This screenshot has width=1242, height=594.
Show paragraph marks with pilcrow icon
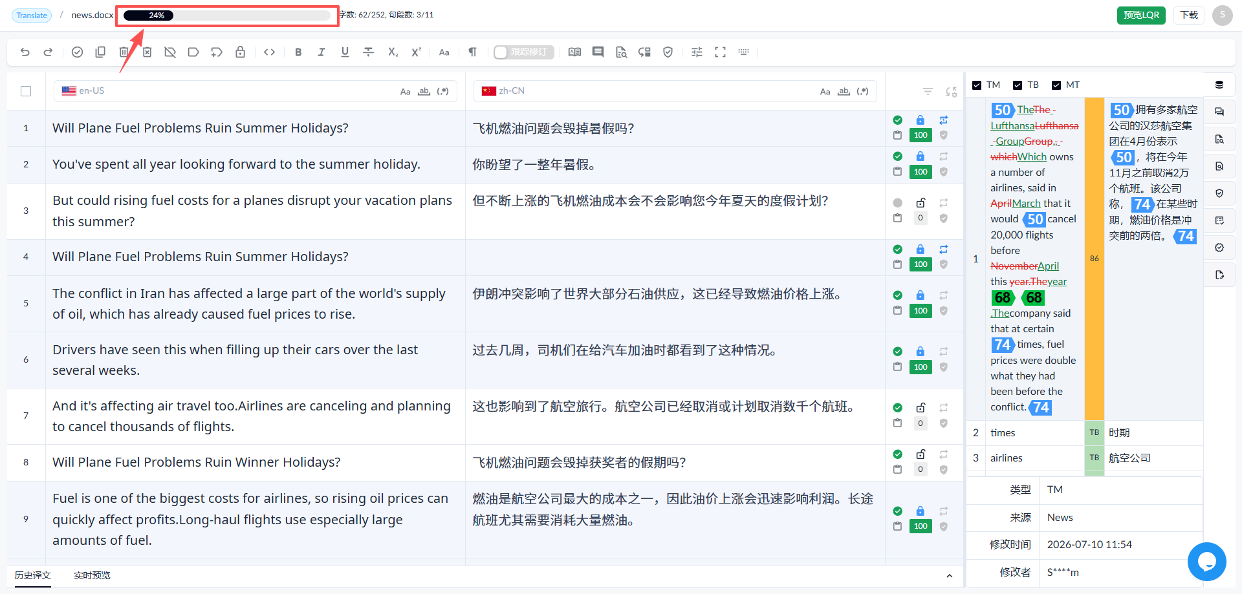click(473, 52)
